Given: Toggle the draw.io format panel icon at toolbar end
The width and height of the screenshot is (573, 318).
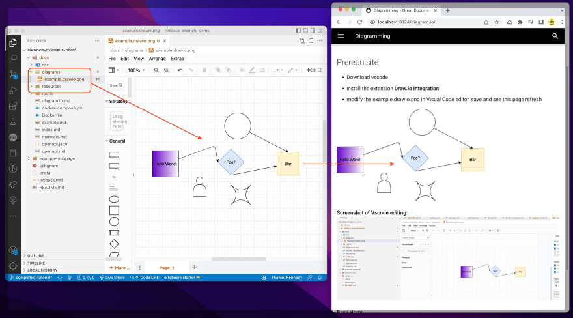Looking at the screenshot, I should coord(320,70).
